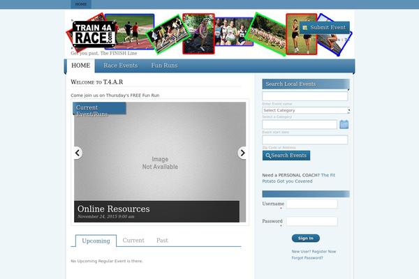Open New User? Register Now link
Viewport: 419px width, 279px height.
tap(314, 252)
